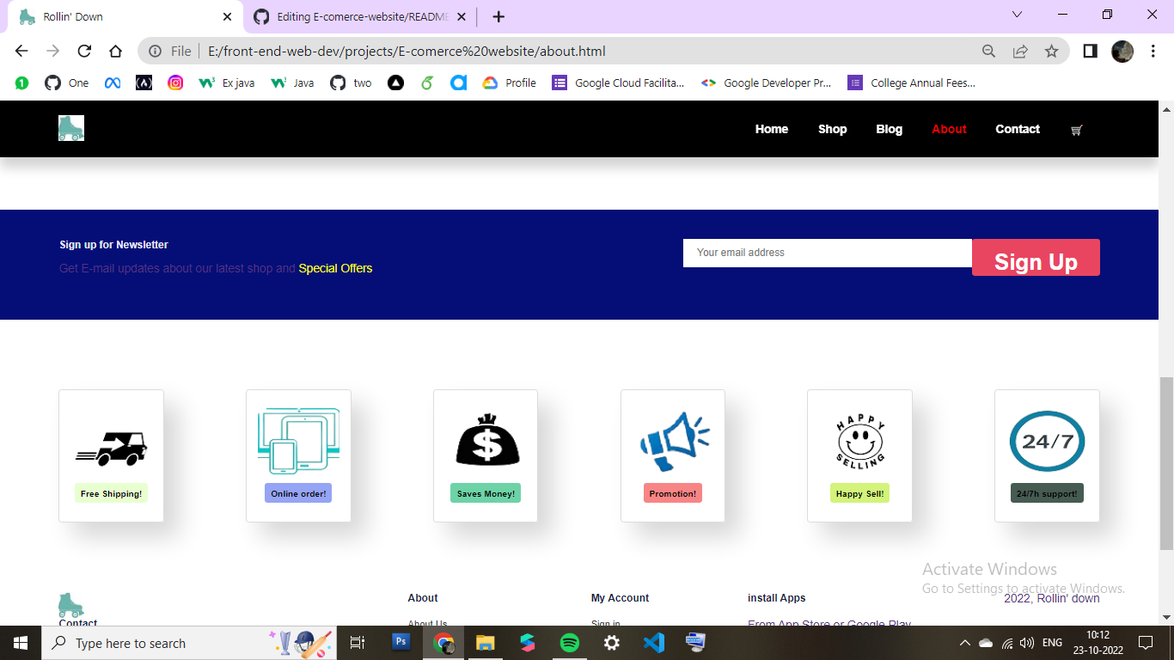Click the Your email address field
This screenshot has height=660, width=1174.
[x=828, y=253]
